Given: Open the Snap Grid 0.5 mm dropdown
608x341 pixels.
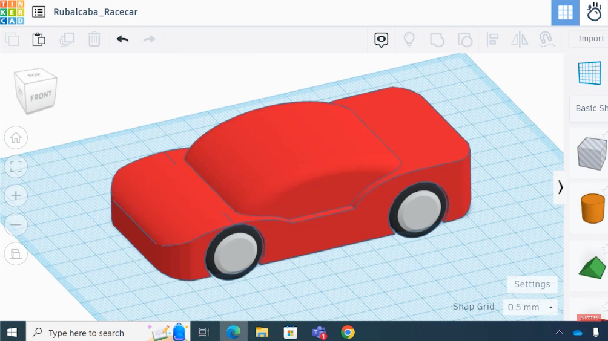Looking at the screenshot, I should click(530, 307).
